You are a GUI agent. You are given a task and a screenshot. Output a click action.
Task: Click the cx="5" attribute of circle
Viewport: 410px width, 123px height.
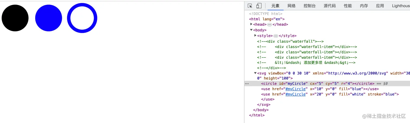316,84
